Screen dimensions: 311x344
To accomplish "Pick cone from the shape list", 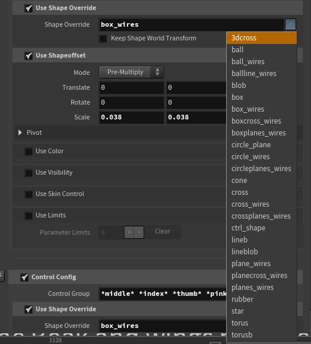I will (x=262, y=181).
